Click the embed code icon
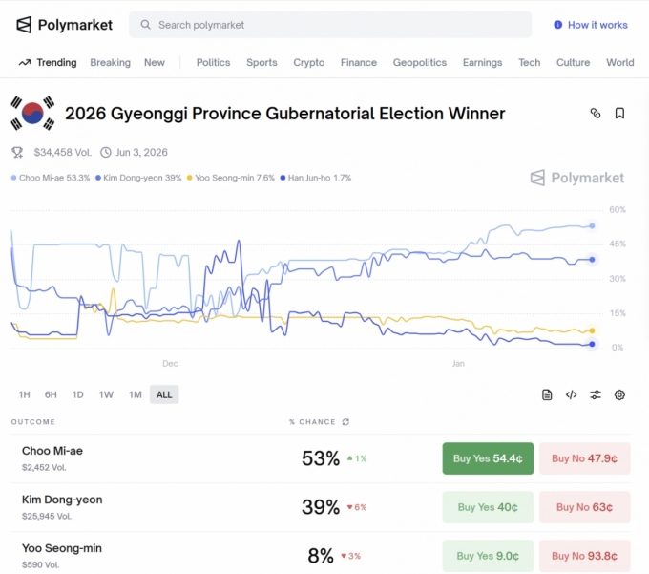Viewport: 649px width, 574px height. 571,394
